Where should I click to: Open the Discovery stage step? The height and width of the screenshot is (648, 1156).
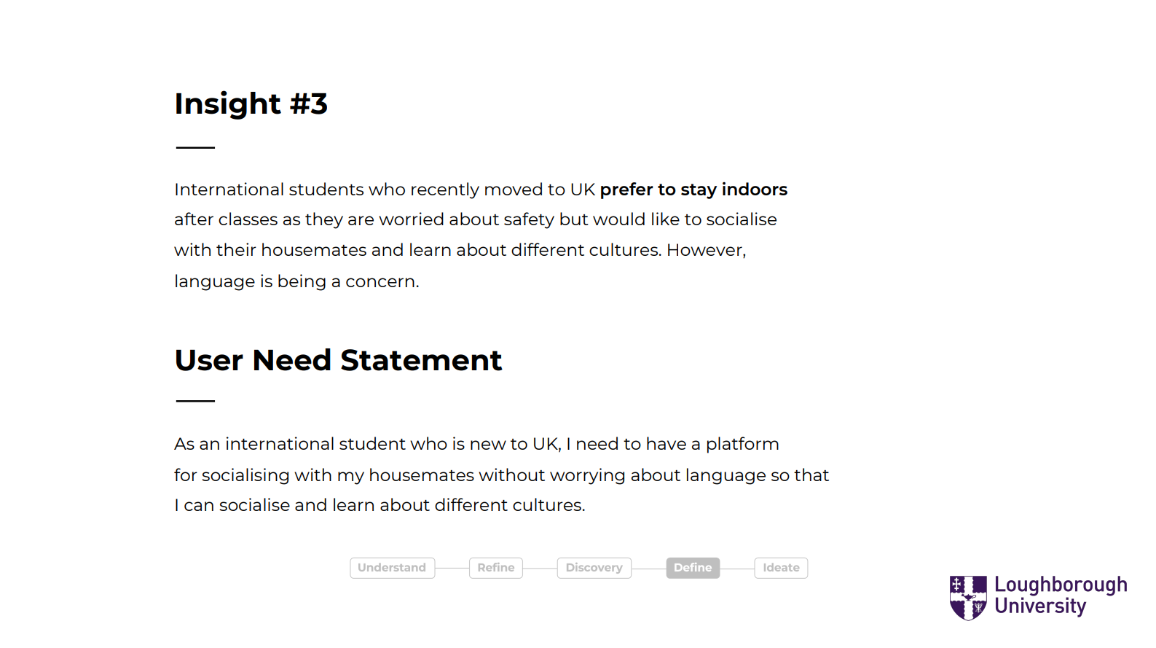point(594,568)
